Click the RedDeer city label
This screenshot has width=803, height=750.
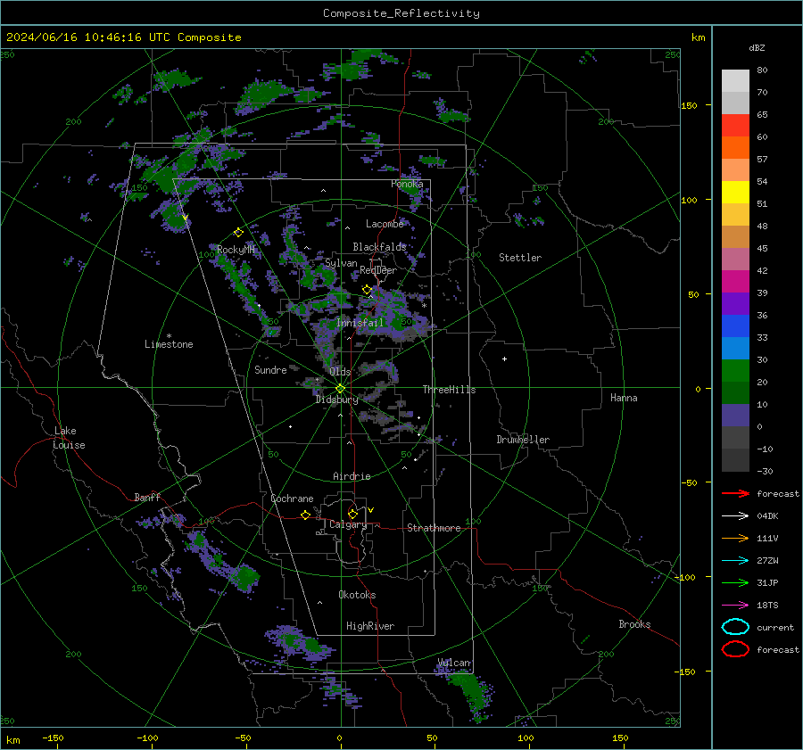point(378,270)
